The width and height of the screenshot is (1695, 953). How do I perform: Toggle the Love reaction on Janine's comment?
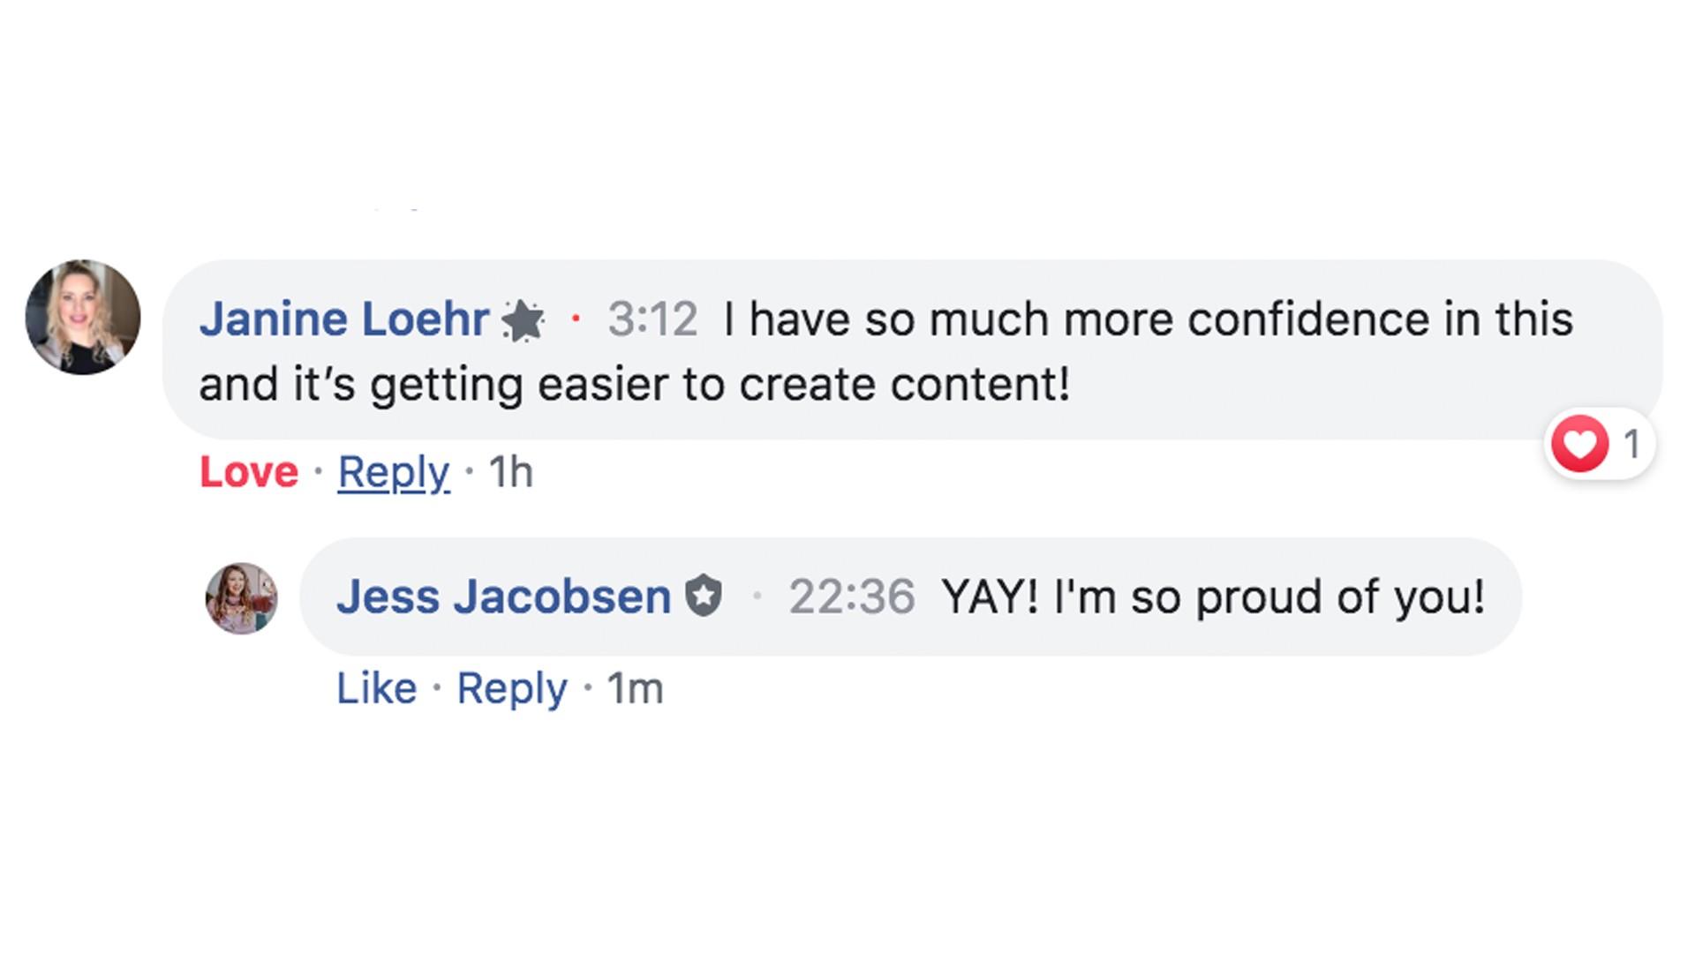[249, 472]
